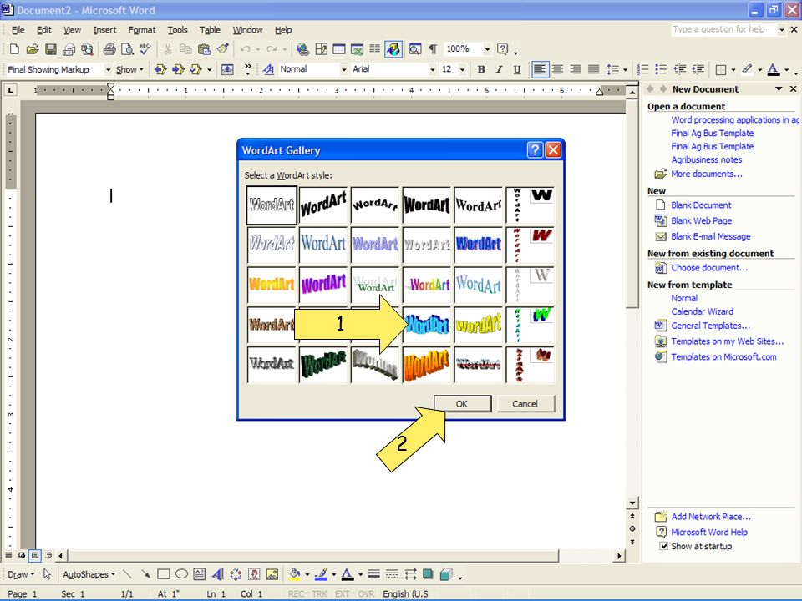Expand the AutoShapes dropdown
802x601 pixels.
(x=89, y=574)
